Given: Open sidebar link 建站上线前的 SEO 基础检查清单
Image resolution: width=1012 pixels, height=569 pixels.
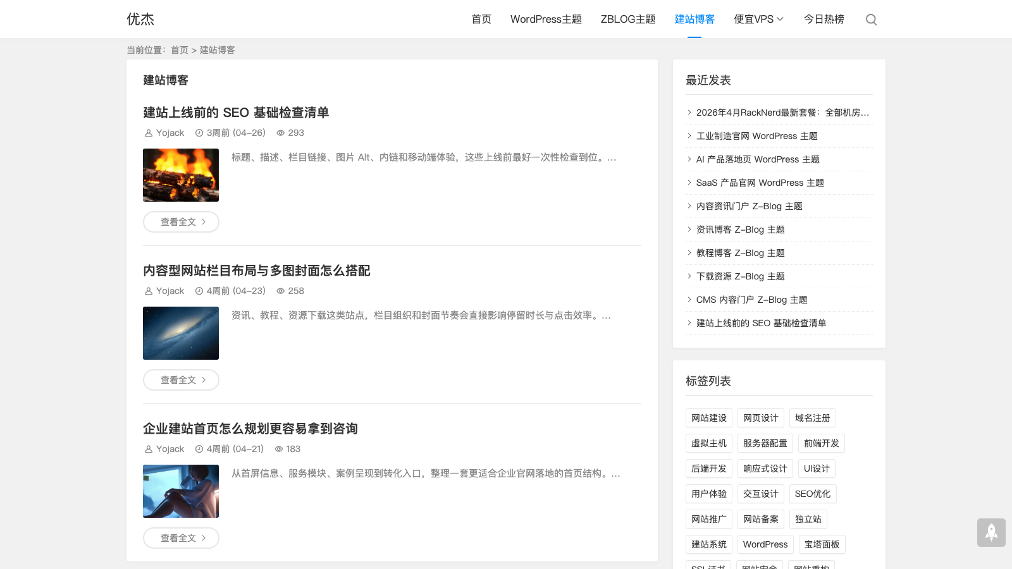Looking at the screenshot, I should (762, 323).
